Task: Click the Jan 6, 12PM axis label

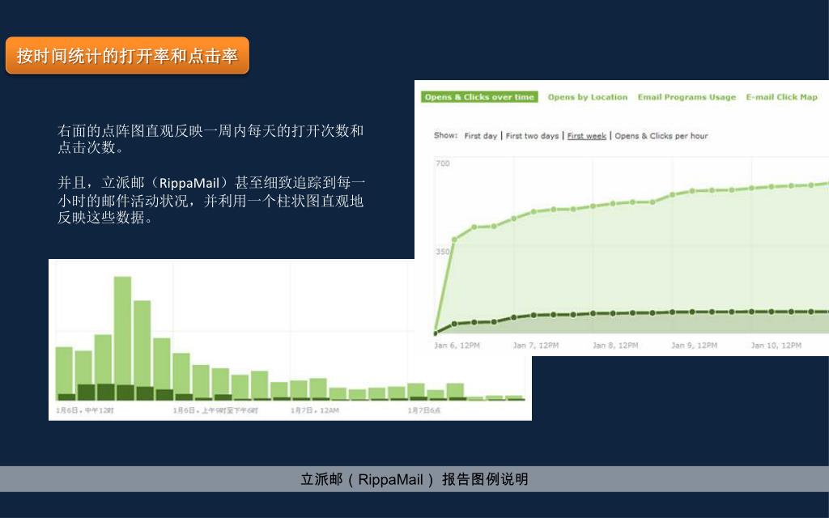Action: click(x=457, y=345)
